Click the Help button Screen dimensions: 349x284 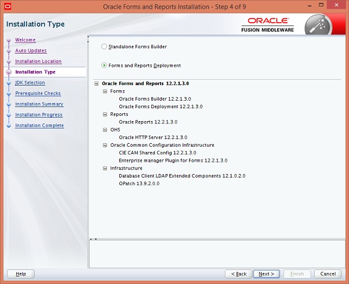tap(21, 274)
